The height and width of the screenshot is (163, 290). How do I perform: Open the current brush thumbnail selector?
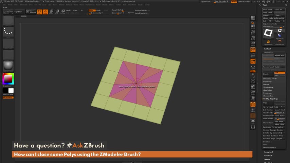pos(8,21)
